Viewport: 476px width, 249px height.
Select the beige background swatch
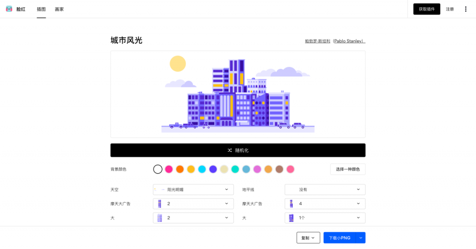[224, 169]
